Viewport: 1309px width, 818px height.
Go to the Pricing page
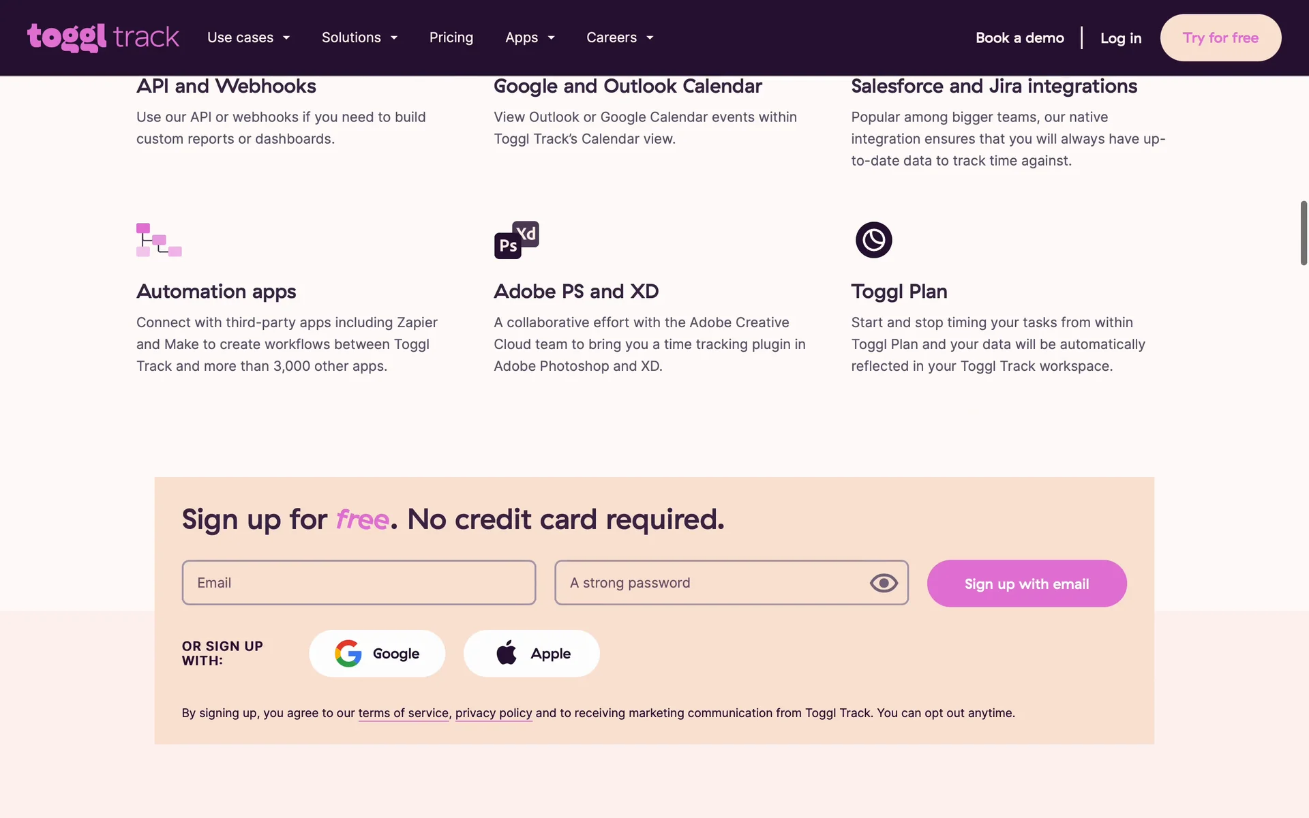pos(451,37)
